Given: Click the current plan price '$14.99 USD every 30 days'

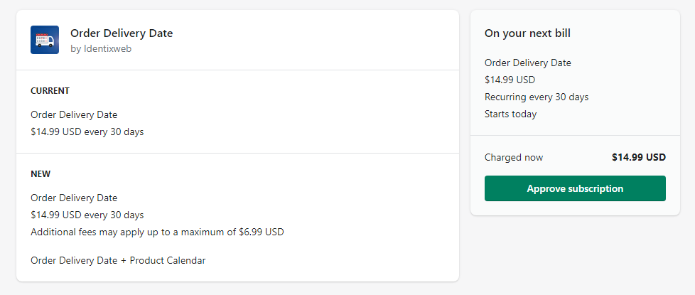Looking at the screenshot, I should pyautogui.click(x=87, y=132).
